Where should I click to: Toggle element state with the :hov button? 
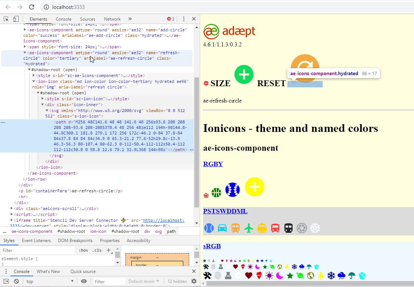[84, 250]
